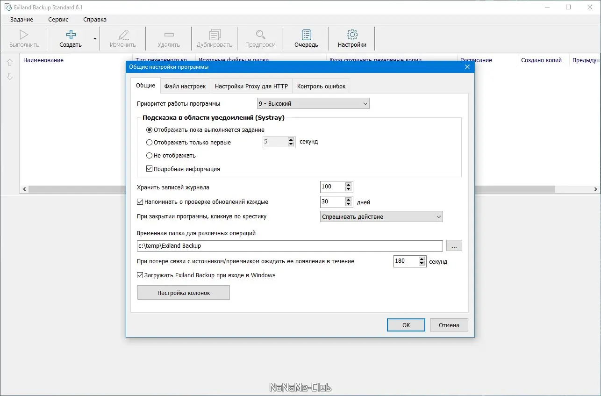Toggle the Подробная информация checkbox
The image size is (601, 396).
(x=150, y=169)
